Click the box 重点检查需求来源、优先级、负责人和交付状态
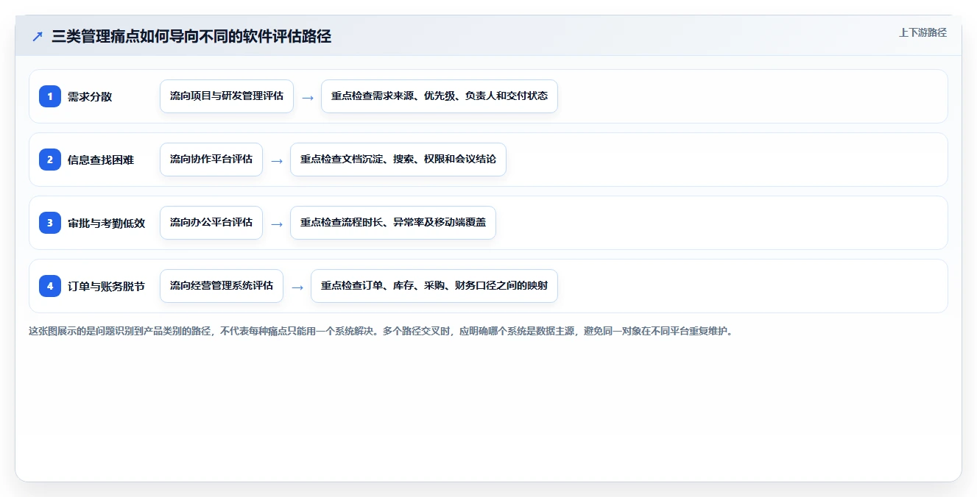 coord(440,96)
